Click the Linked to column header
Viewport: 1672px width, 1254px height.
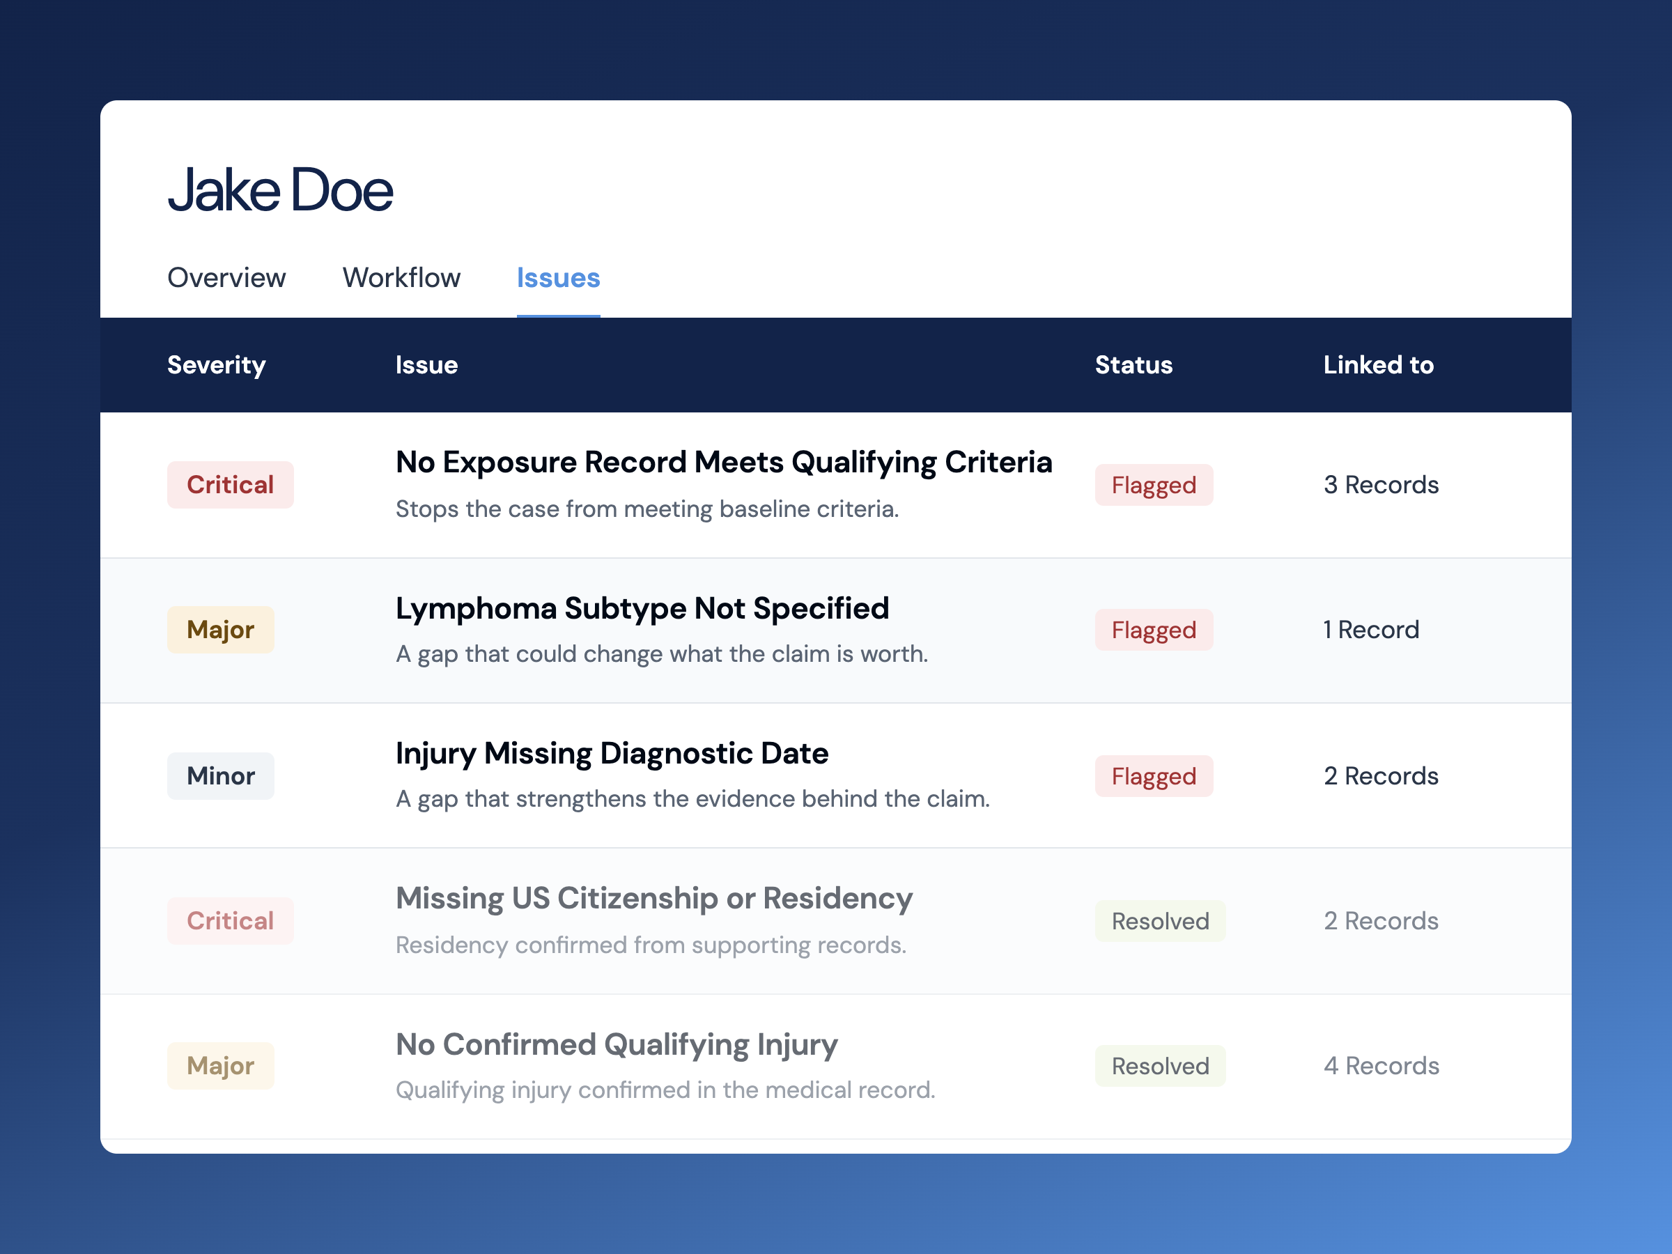click(1377, 365)
